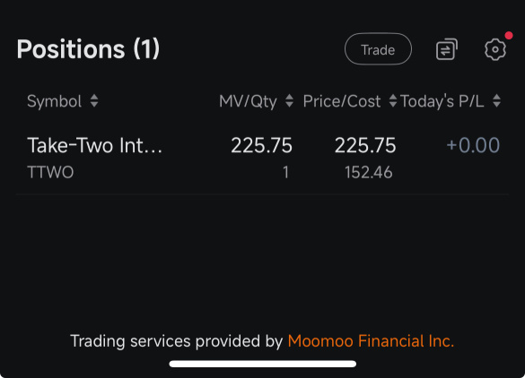
Task: Open the Positions (1) heading
Action: coord(88,49)
